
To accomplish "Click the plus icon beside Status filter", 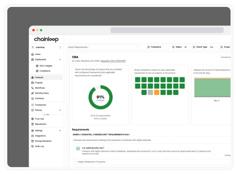I will click(173, 47).
